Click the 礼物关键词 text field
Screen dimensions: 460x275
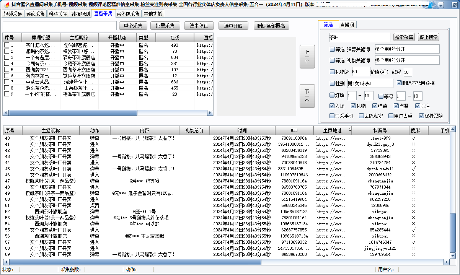[x=407, y=60]
